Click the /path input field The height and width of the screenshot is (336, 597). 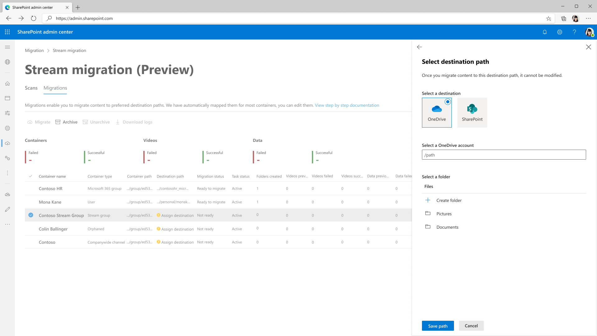pyautogui.click(x=503, y=155)
